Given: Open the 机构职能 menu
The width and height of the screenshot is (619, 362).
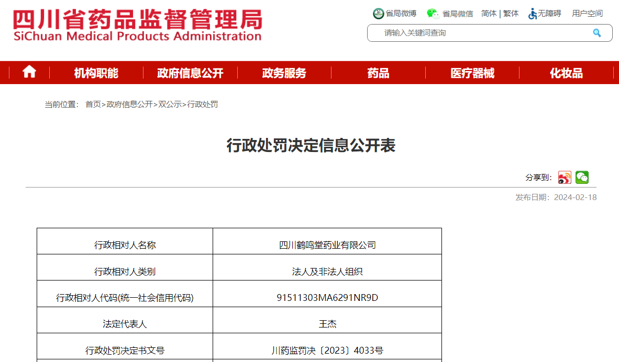Looking at the screenshot, I should click(x=96, y=73).
